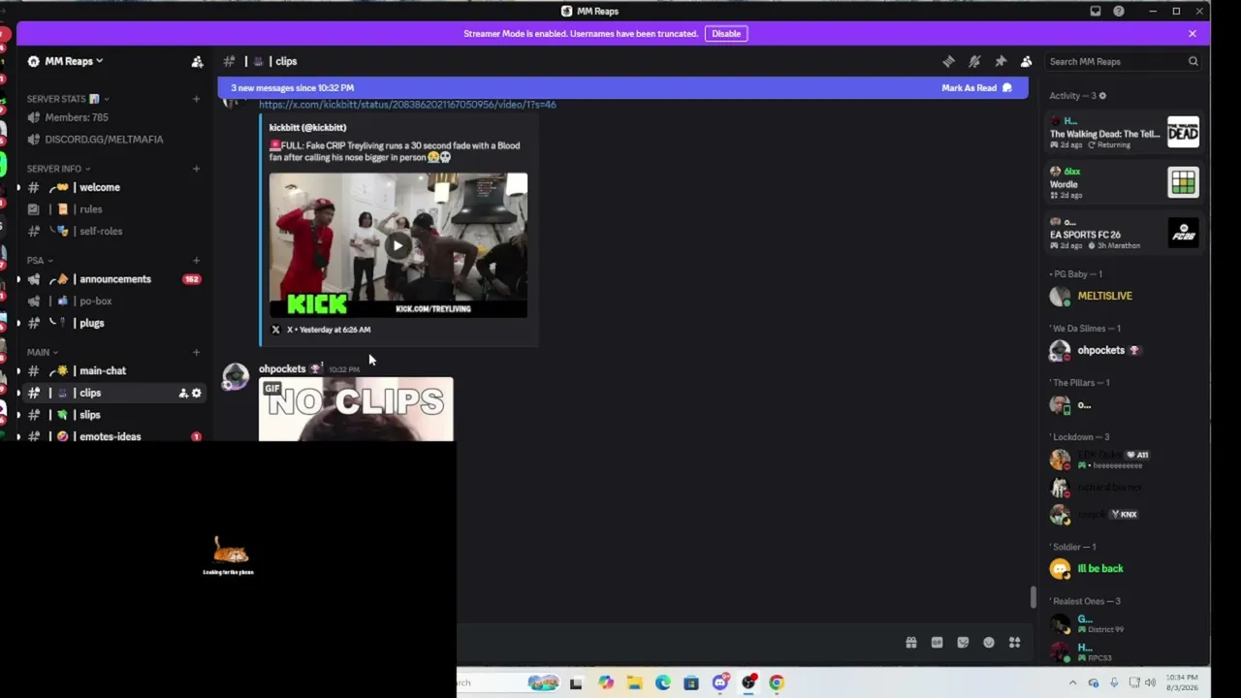
Task: Show pinned messages in the channel header
Action: point(1001,61)
